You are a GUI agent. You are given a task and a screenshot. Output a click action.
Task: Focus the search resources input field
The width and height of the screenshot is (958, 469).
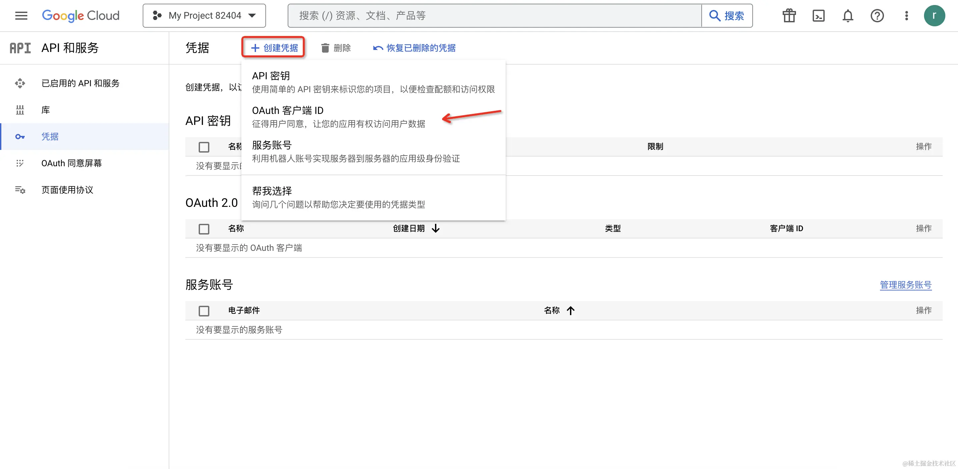click(495, 16)
